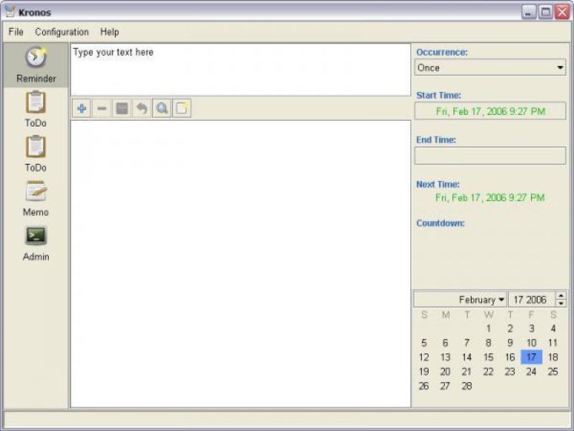This screenshot has height=431, width=574.
Task: Click the Start Time field
Action: 490,111
